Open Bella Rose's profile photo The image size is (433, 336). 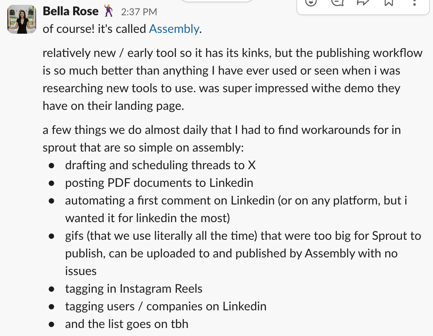tap(22, 19)
